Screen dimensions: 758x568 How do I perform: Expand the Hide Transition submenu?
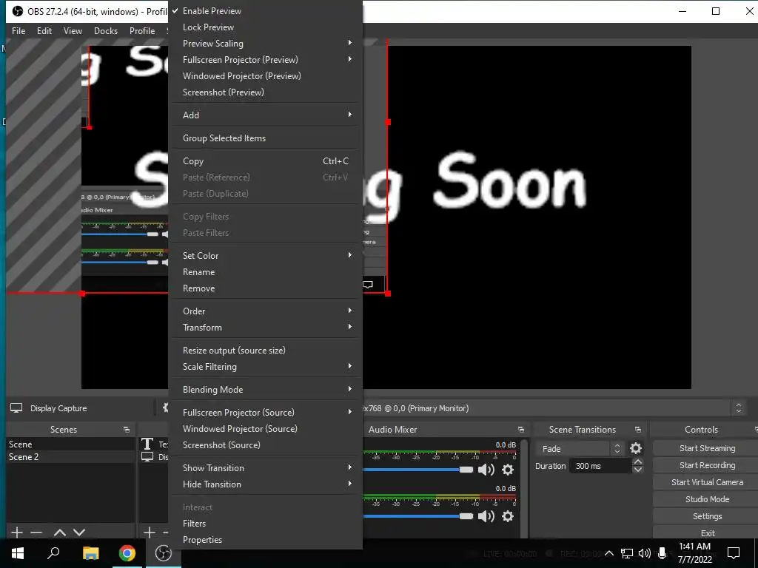(266, 484)
